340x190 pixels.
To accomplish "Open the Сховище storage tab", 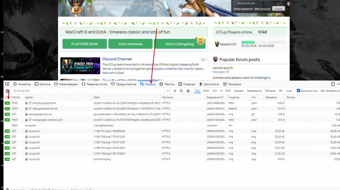I will (x=187, y=84).
